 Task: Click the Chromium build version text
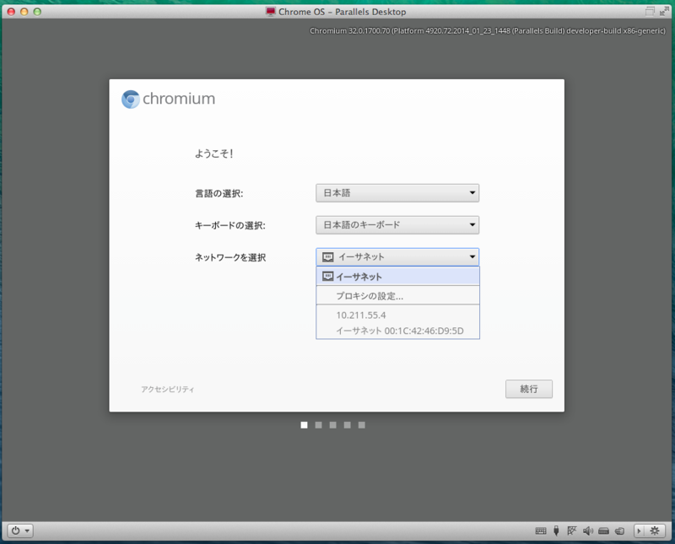click(x=488, y=31)
